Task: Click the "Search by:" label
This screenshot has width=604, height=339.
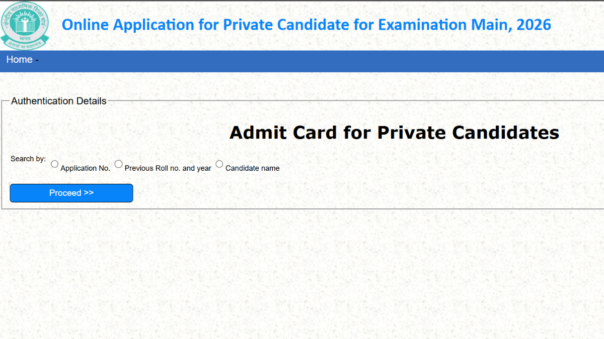Action: pyautogui.click(x=28, y=159)
